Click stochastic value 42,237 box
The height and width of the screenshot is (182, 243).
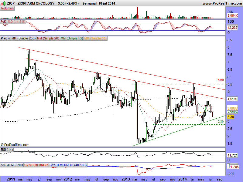tap(232, 28)
